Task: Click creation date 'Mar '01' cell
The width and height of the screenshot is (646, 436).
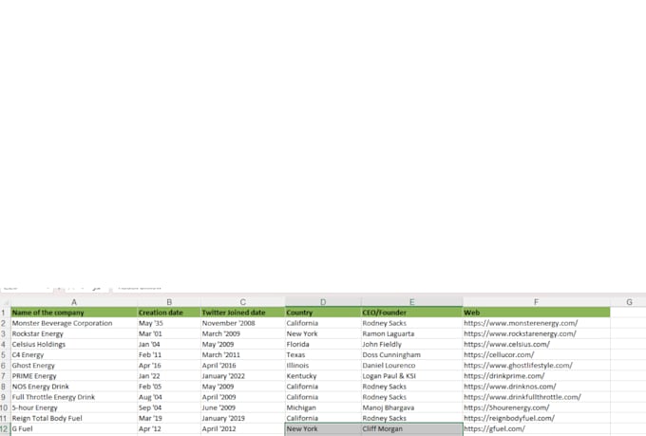Action: (169, 333)
